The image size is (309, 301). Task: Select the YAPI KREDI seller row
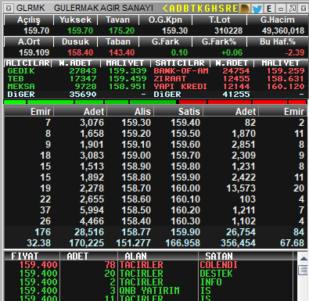[x=229, y=87]
